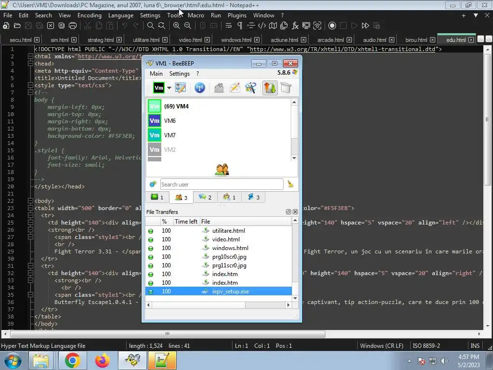Click the BeeBEEP trash bin icon
The height and width of the screenshot is (370, 493).
[x=286, y=88]
